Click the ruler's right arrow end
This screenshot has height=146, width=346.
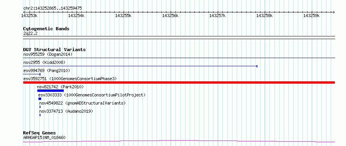334,12
